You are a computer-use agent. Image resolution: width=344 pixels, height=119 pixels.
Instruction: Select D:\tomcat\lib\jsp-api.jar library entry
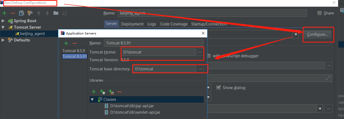pos(132,106)
